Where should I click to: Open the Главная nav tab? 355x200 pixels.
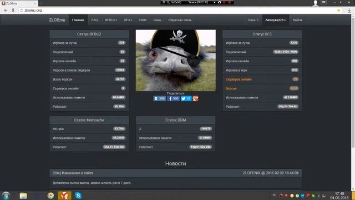78,20
